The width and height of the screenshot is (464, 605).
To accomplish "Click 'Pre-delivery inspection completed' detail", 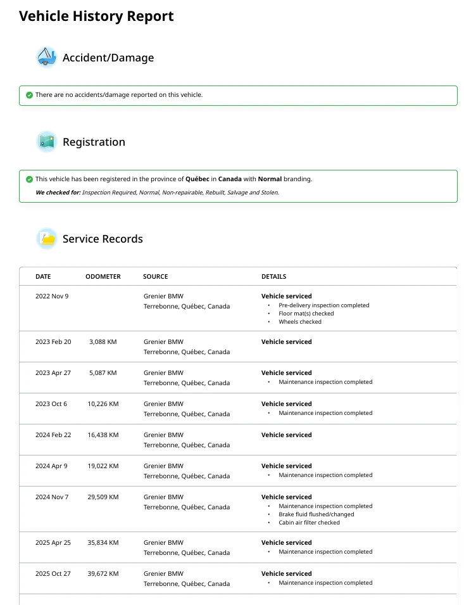I will click(323, 305).
